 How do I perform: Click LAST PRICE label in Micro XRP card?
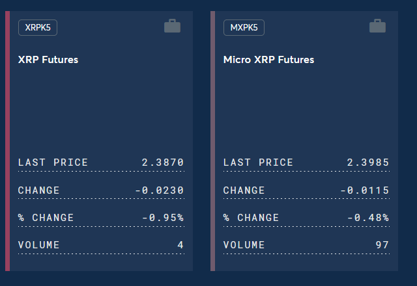tap(258, 162)
